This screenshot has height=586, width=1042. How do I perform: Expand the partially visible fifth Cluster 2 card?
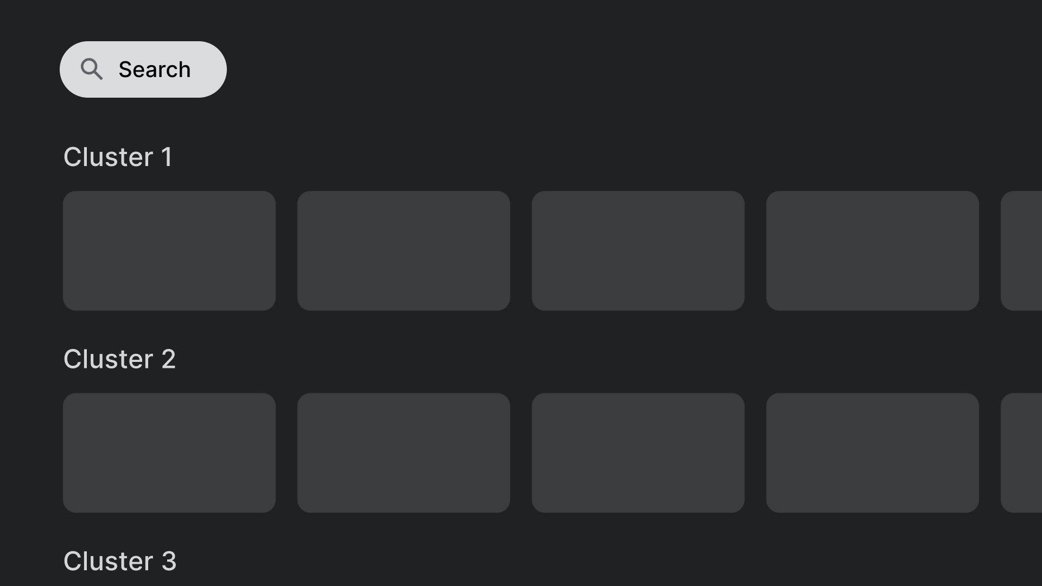pyautogui.click(x=1025, y=452)
